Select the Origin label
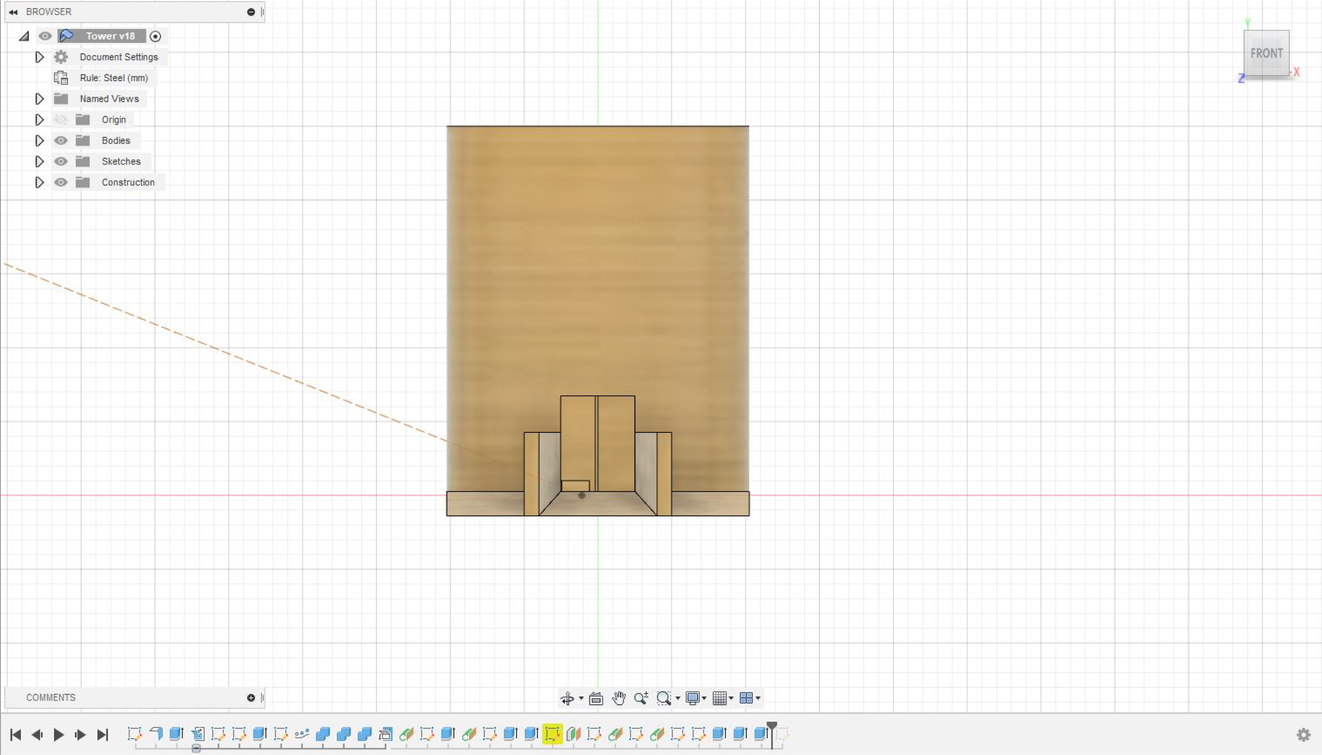 click(x=114, y=120)
